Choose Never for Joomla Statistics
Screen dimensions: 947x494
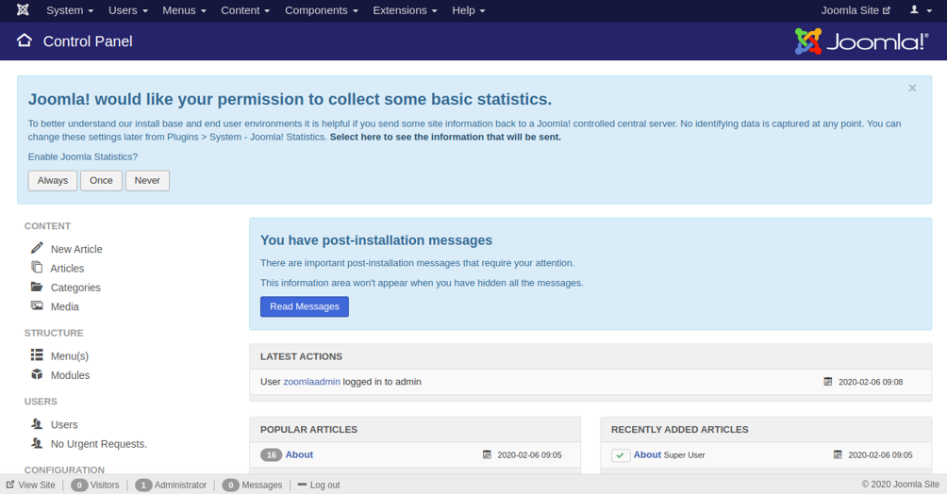(x=147, y=181)
